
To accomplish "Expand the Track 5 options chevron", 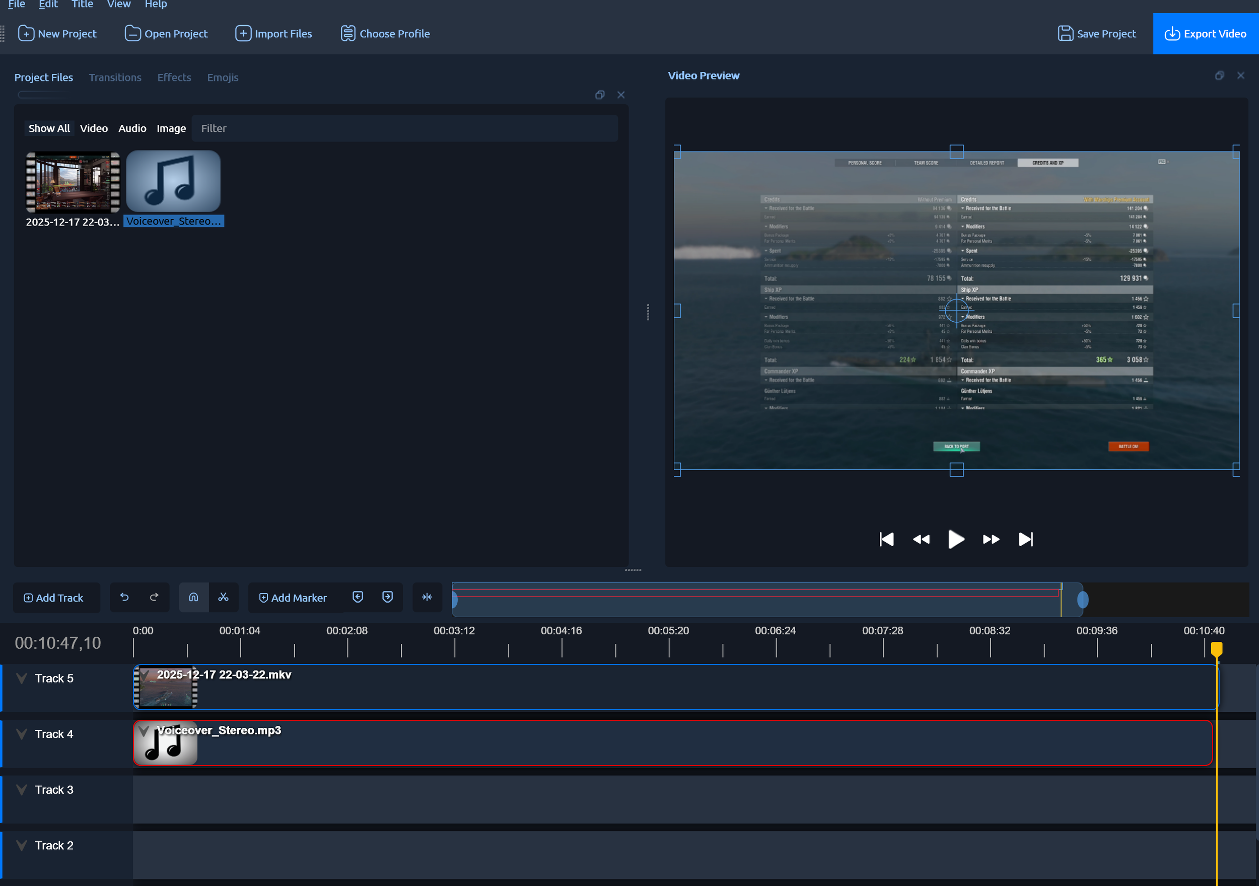I will pos(21,678).
